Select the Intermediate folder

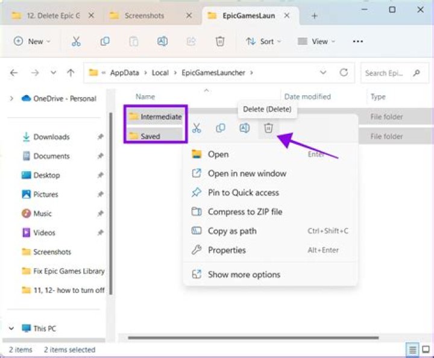156,117
